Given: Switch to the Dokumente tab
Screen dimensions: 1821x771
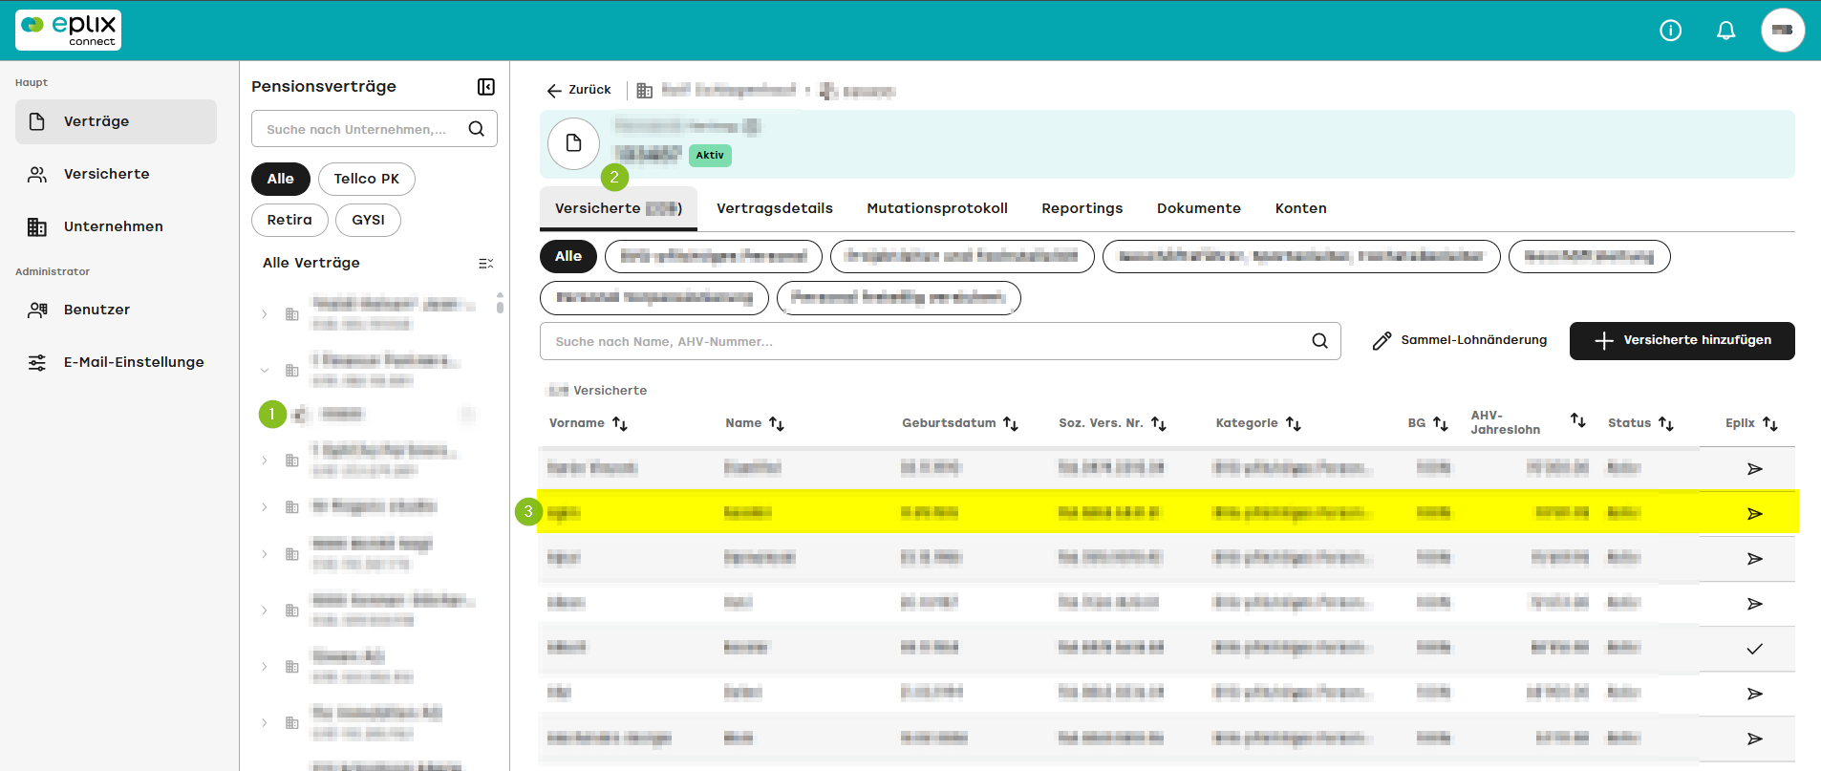Looking at the screenshot, I should (x=1199, y=208).
